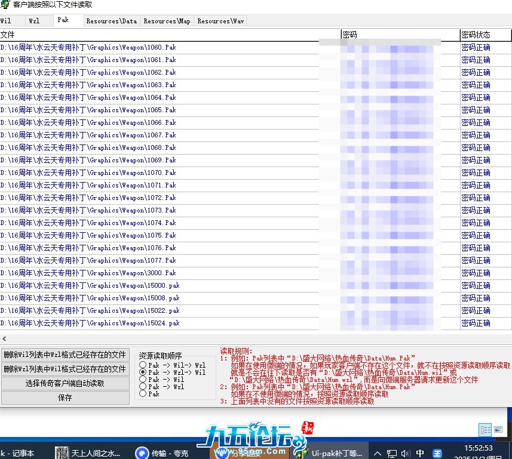Image resolution: width=512 pixels, height=459 pixels.
Task: Select the Weapon\1071.Pak file row
Action: 256,185
